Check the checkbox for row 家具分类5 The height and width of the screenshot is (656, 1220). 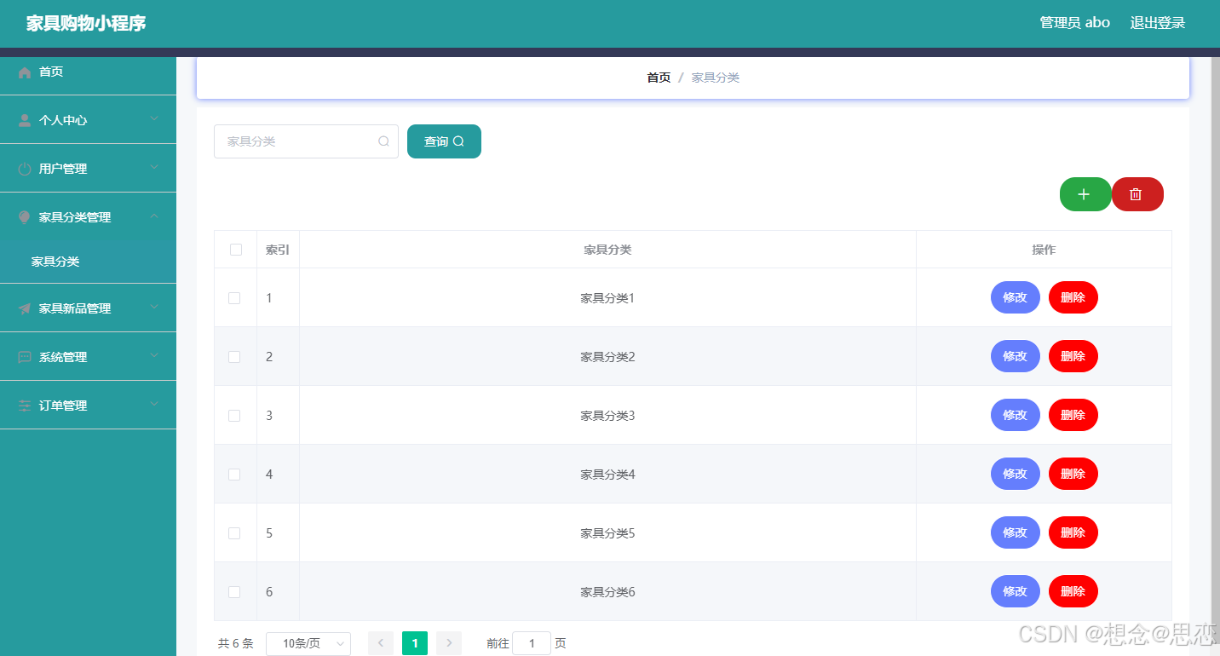[234, 533]
